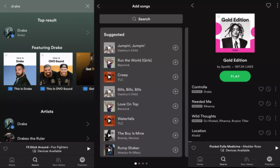Clear the drake search query
The image size is (280, 168).
coord(88,6)
